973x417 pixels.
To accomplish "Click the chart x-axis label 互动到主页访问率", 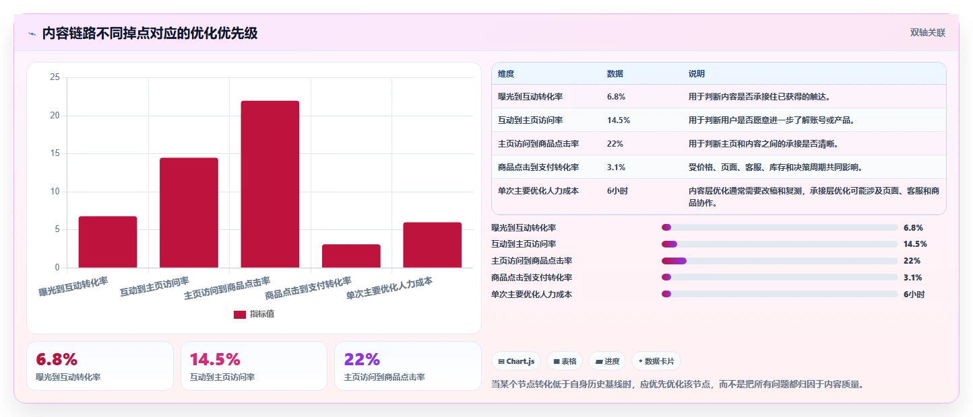I will tap(154, 286).
